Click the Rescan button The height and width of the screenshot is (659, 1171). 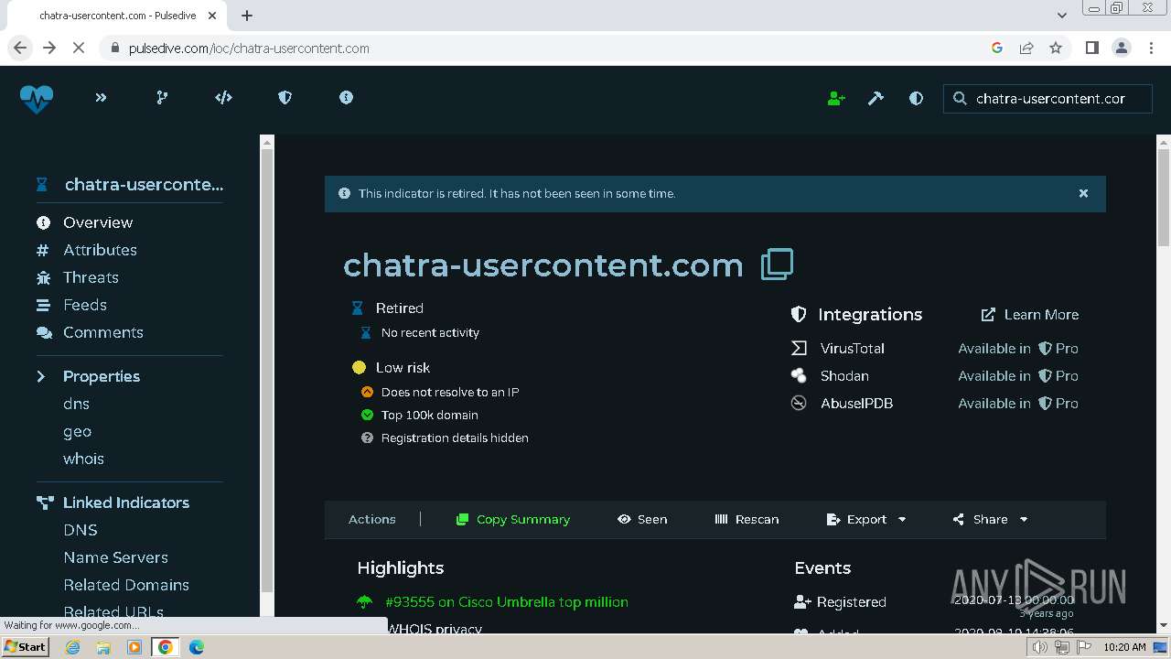tap(747, 519)
